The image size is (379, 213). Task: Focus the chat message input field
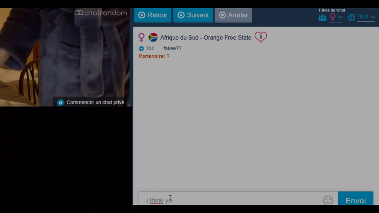(x=234, y=200)
